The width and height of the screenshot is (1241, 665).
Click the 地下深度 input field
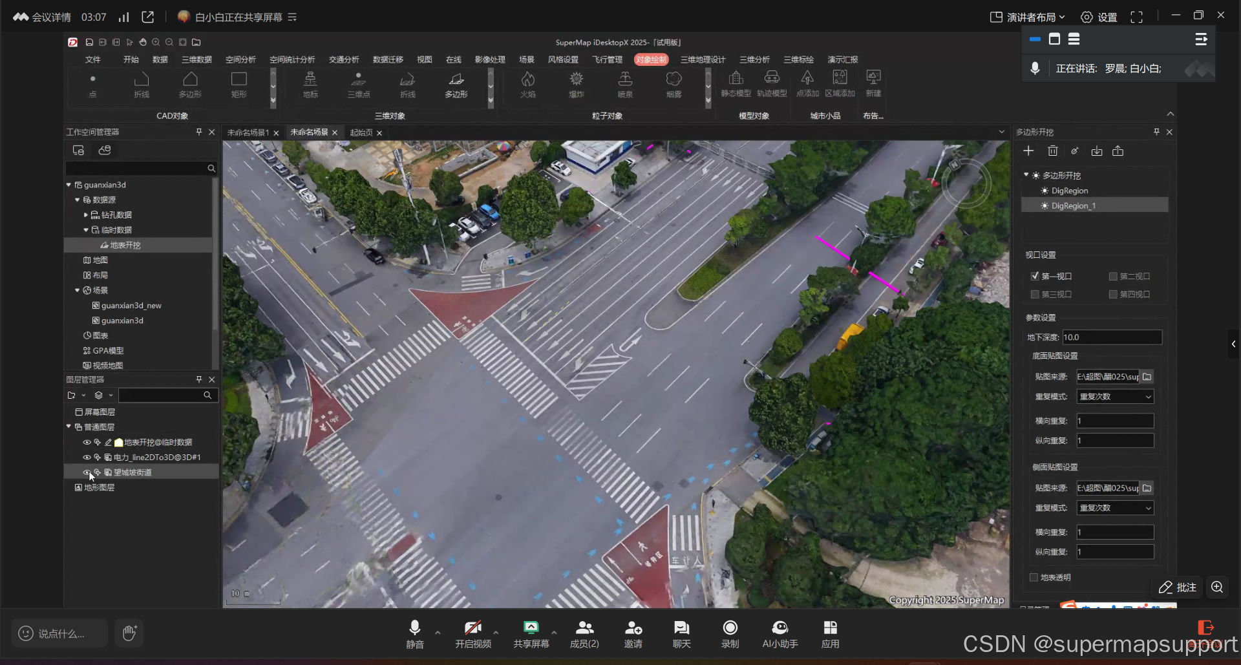point(1112,337)
